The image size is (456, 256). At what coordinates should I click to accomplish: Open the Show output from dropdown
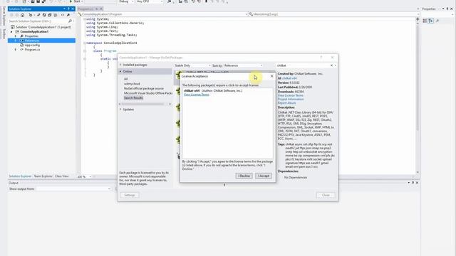[x=73, y=188]
